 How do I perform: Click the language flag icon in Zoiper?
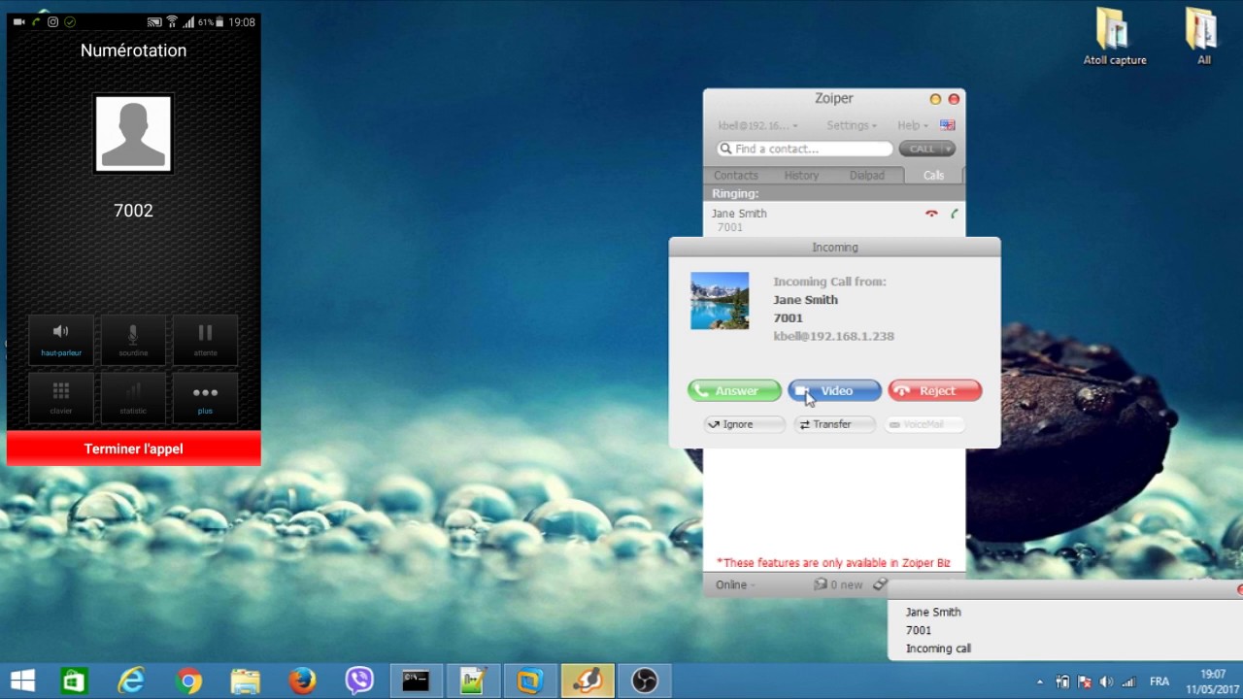tap(948, 125)
